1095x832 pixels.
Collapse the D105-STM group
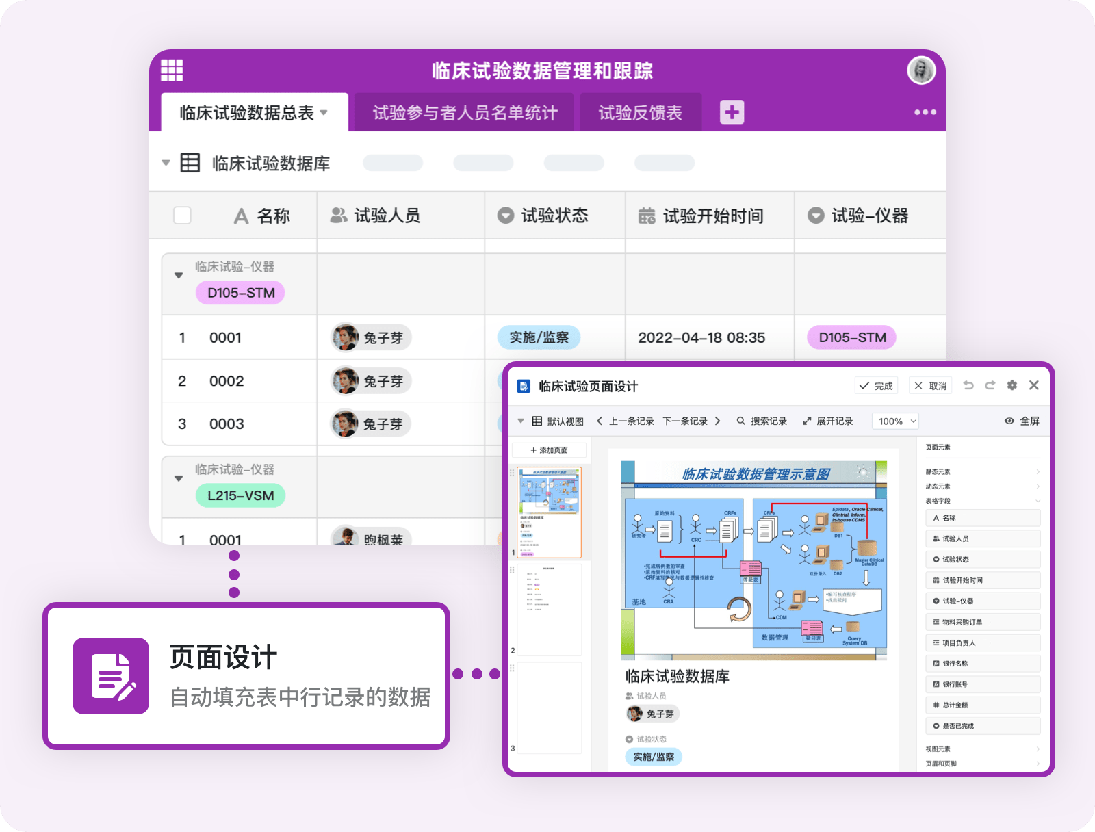179,276
